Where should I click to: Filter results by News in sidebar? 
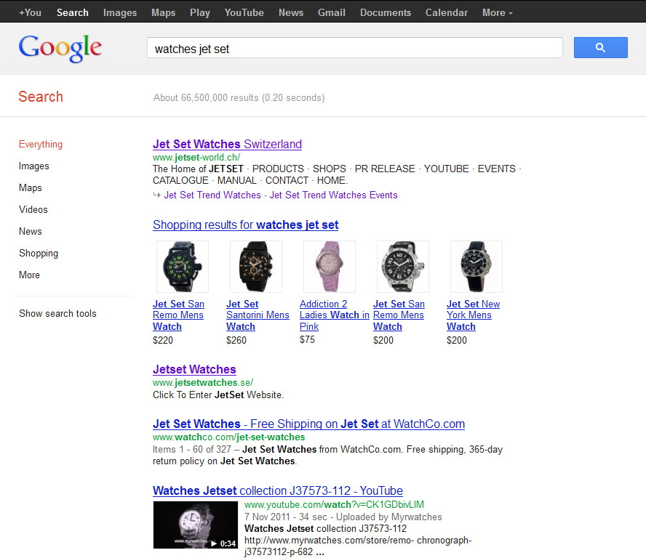(30, 231)
